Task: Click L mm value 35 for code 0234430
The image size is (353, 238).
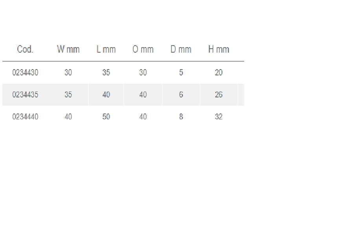Action: click(x=106, y=73)
